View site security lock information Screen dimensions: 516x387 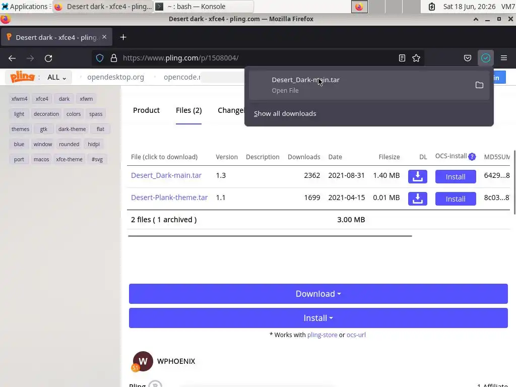[x=114, y=58]
